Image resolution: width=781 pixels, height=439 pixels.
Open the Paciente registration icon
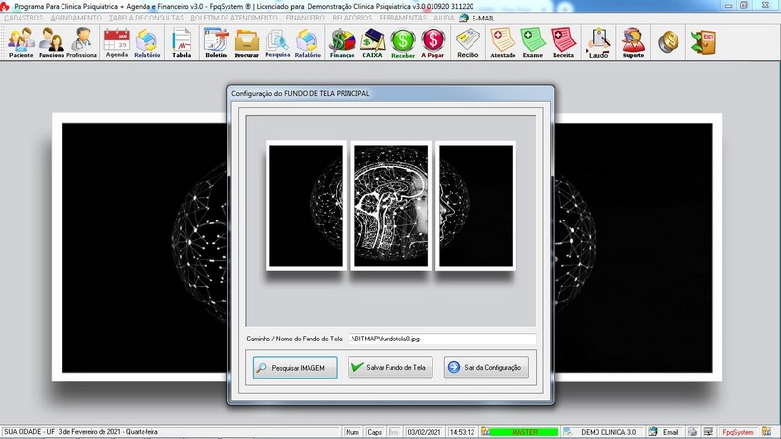click(21, 43)
